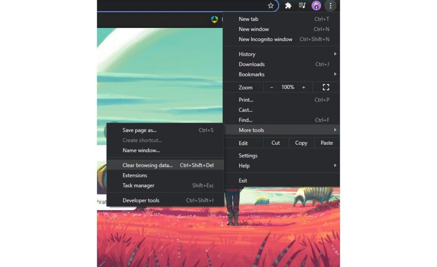
Task: Click the 100% zoom value
Action: click(x=287, y=87)
